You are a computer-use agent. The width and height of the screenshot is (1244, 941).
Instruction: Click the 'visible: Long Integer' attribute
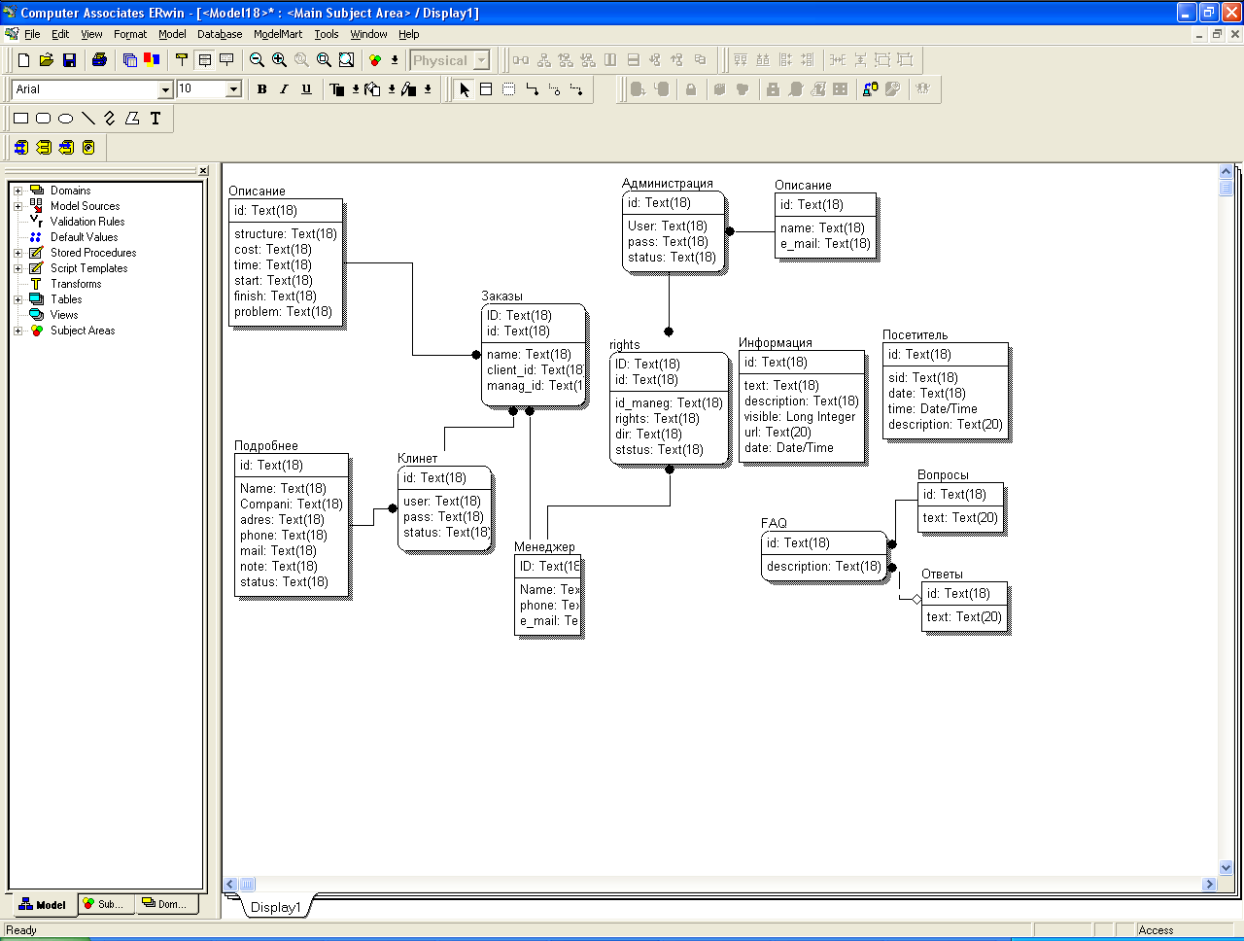pos(800,417)
